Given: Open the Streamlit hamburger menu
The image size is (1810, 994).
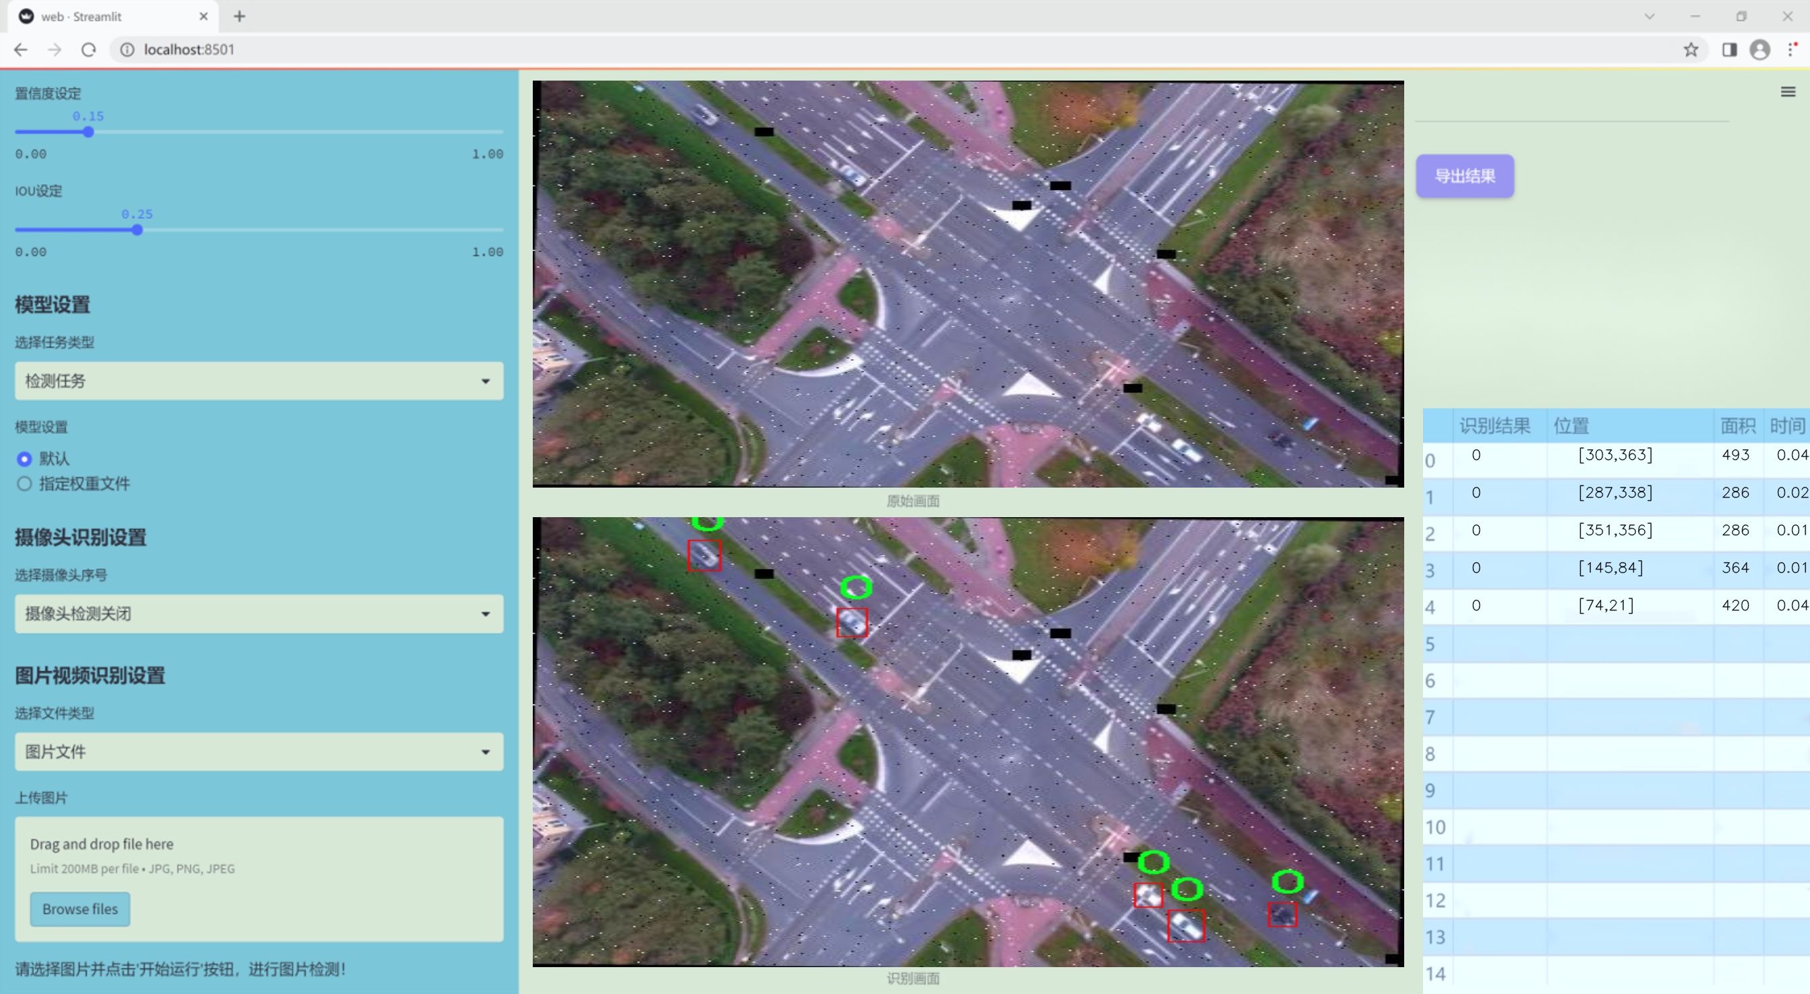Looking at the screenshot, I should point(1788,92).
